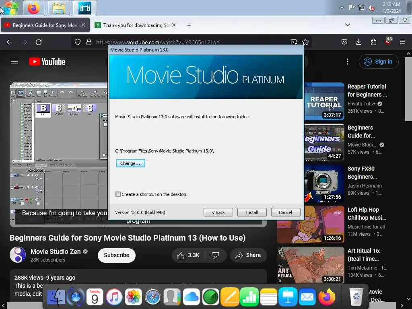Open a new browser tab
The width and height of the screenshot is (412, 309).
point(189,25)
